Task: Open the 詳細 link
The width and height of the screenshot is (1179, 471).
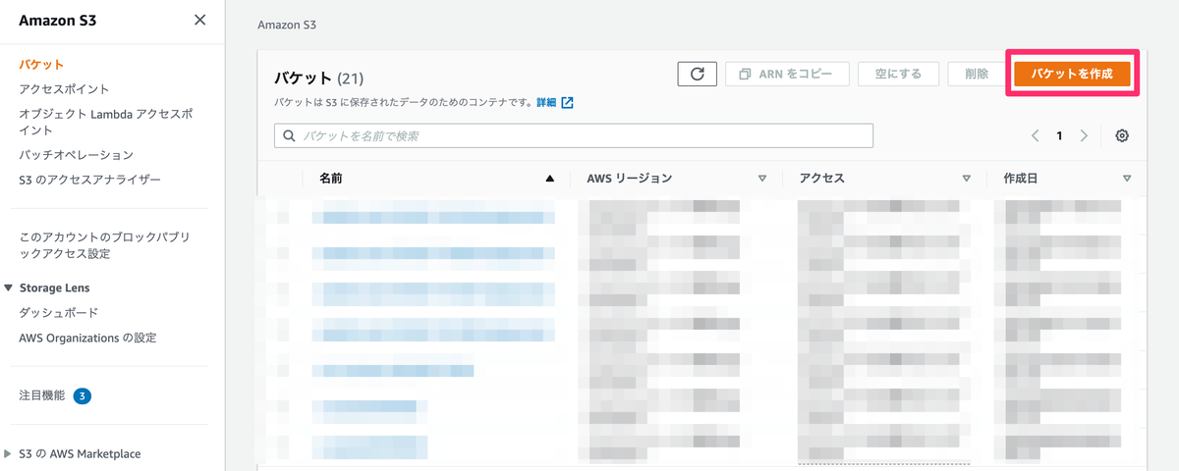Action: point(545,102)
